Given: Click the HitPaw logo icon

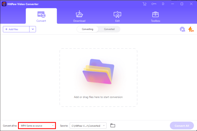Looking at the screenshot, I should click(4, 4).
